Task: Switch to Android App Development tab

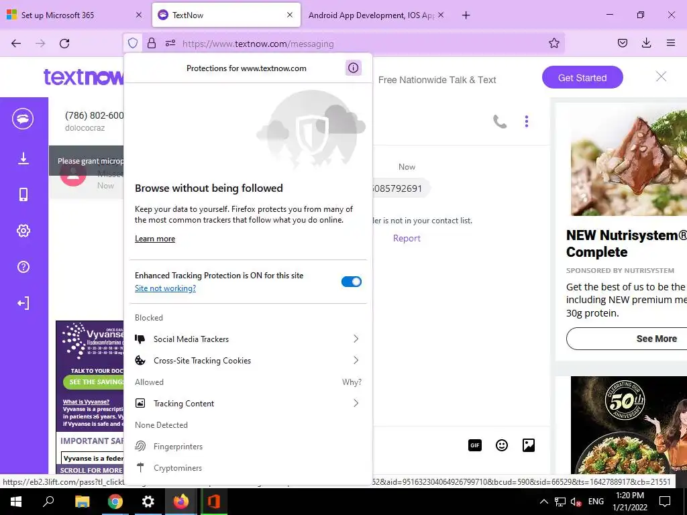Action: click(376, 15)
